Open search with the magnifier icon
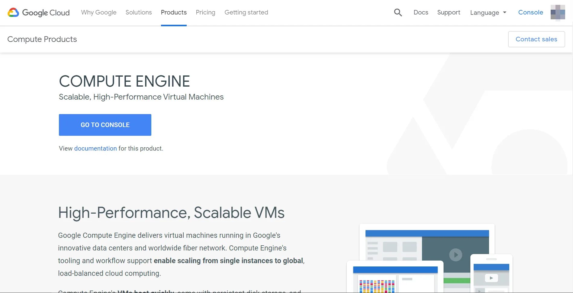The height and width of the screenshot is (293, 573). click(398, 12)
